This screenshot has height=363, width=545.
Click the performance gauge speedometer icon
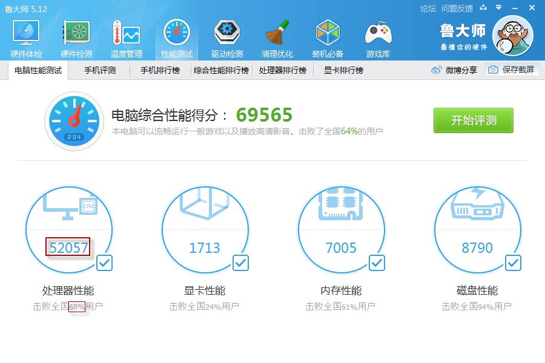[74, 121]
